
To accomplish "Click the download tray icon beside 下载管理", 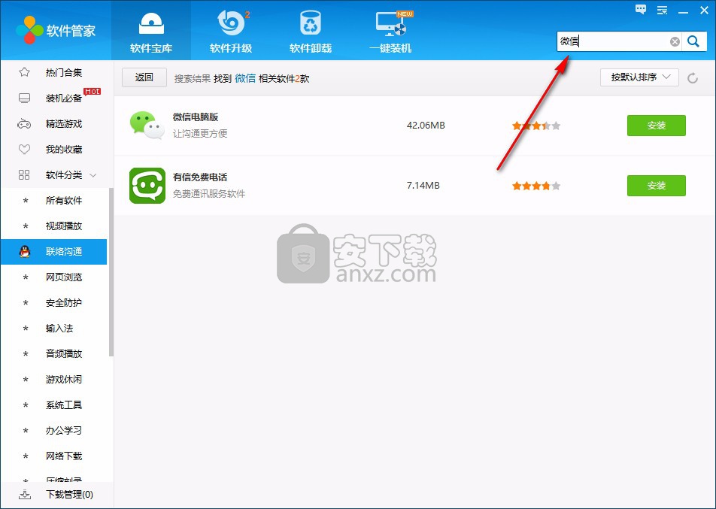I will (x=25, y=495).
